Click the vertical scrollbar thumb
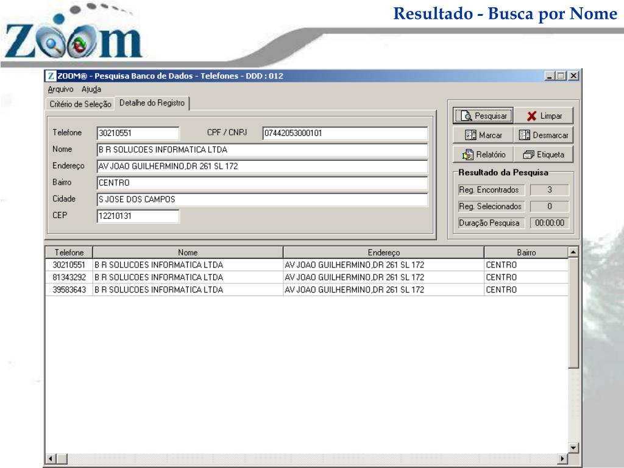This screenshot has width=624, height=468. coord(573,313)
